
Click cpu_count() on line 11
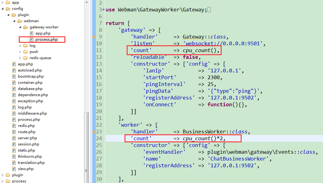pos(200,51)
